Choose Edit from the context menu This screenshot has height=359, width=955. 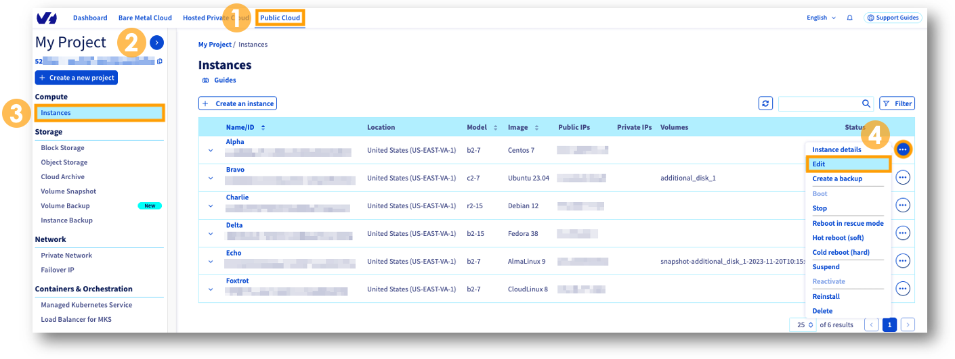point(847,164)
